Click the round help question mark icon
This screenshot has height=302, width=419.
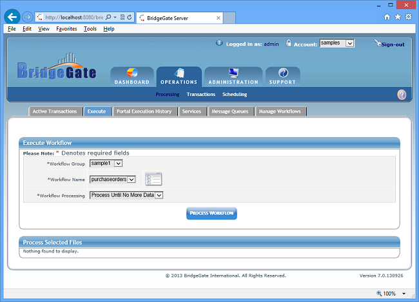pos(402,95)
